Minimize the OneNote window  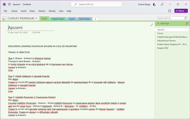[x=170, y=4]
